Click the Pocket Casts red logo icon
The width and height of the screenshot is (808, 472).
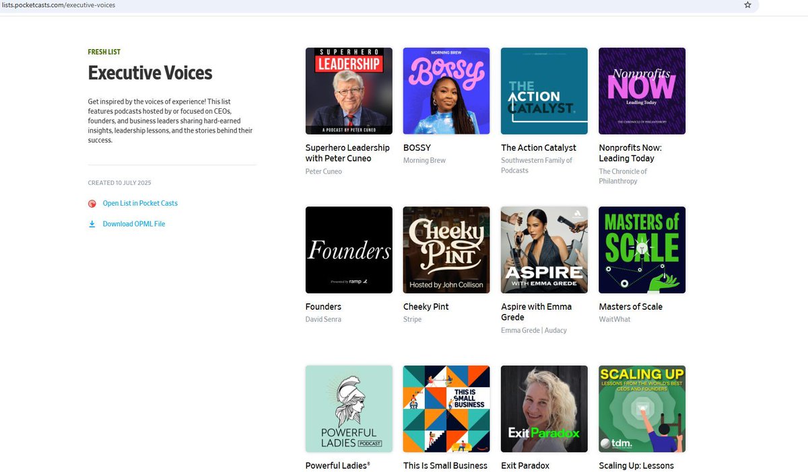pyautogui.click(x=92, y=204)
